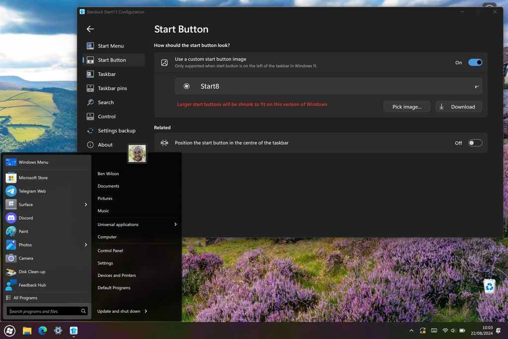The width and height of the screenshot is (508, 339).
Task: Expand the Universal applications submenu
Action: pyautogui.click(x=175, y=224)
